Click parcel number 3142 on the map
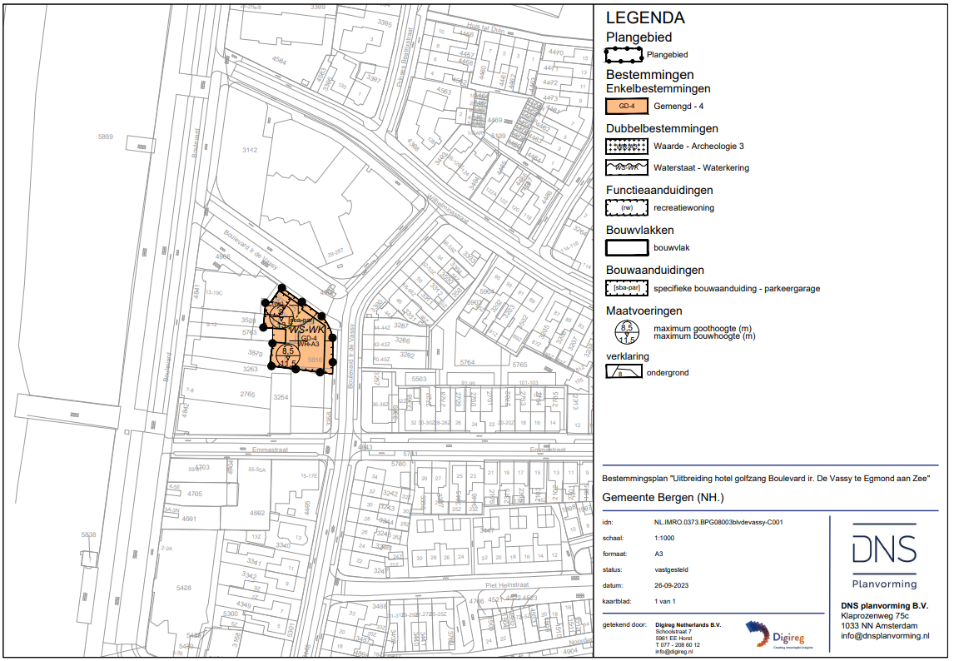 tap(250, 150)
